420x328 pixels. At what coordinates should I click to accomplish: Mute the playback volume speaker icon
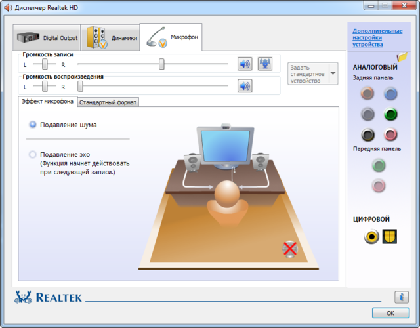pyautogui.click(x=245, y=86)
